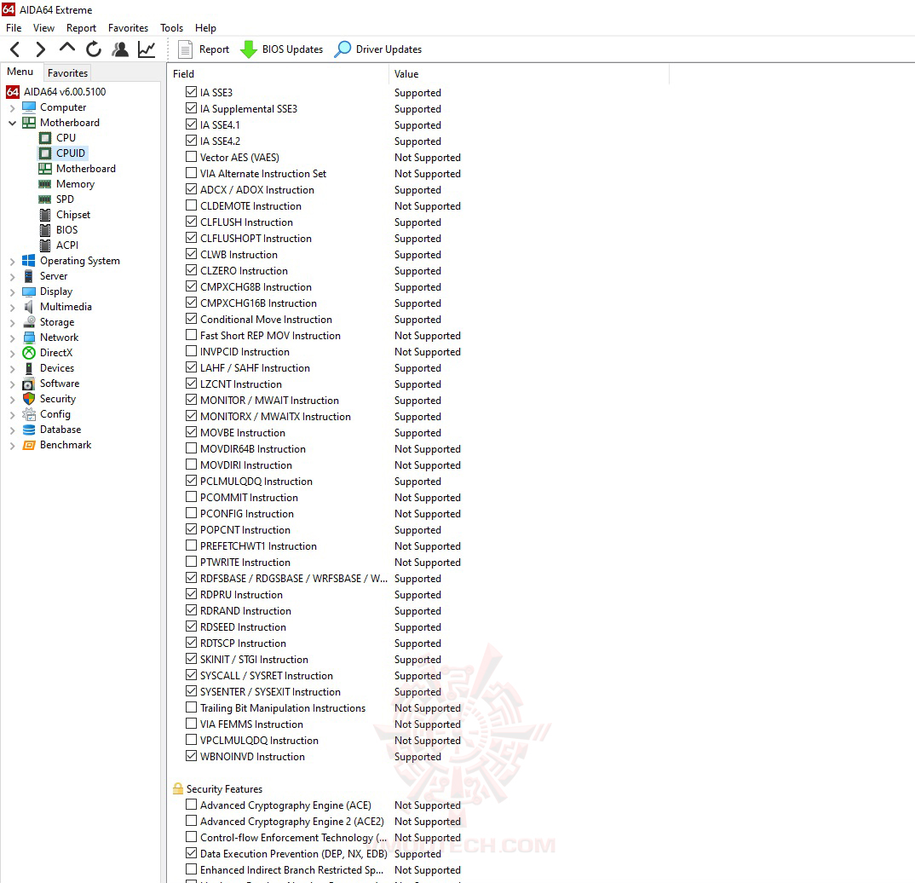Click the Driver Updates button label

coord(388,49)
